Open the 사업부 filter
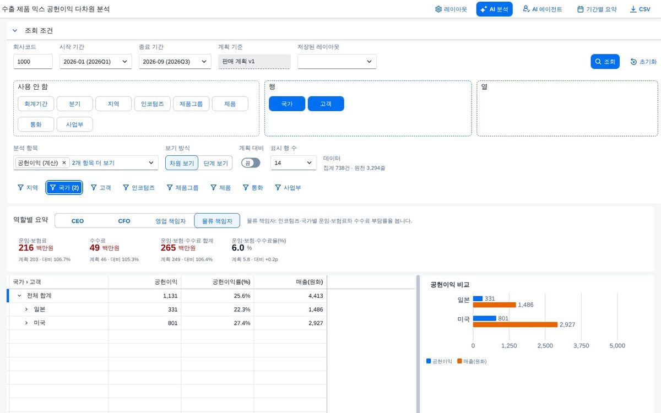Image resolution: width=661 pixels, height=413 pixels. 288,188
